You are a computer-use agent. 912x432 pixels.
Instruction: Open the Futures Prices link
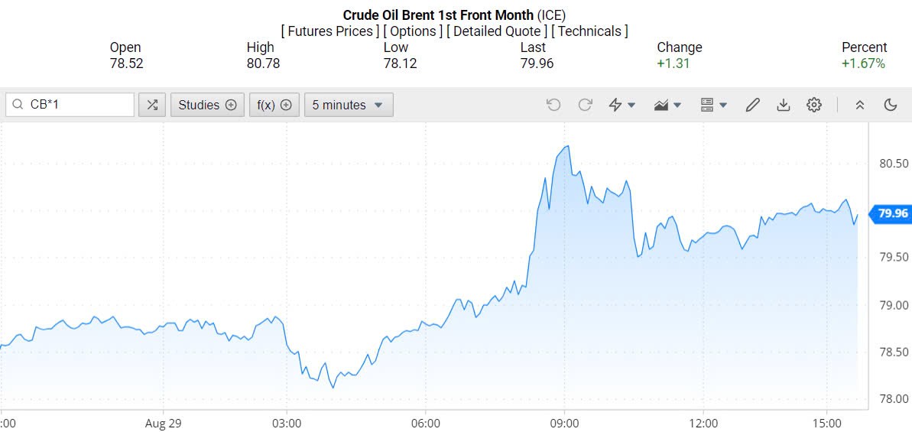tap(330, 31)
